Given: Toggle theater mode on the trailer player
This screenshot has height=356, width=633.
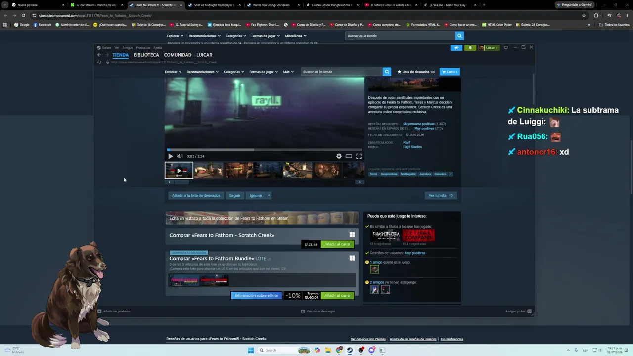Looking at the screenshot, I should pyautogui.click(x=349, y=156).
